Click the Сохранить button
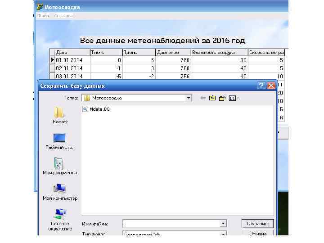This screenshot has height=243, width=324. (x=258, y=224)
